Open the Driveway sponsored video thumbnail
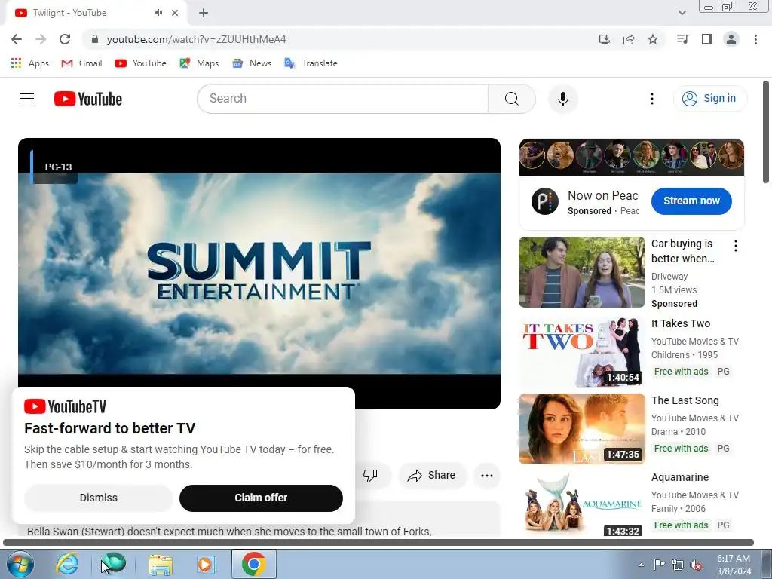Image resolution: width=772 pixels, height=579 pixels. [x=581, y=272]
